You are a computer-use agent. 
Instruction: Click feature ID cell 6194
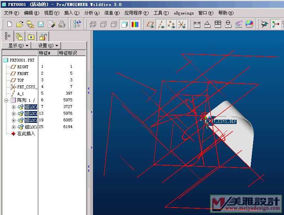(68, 127)
